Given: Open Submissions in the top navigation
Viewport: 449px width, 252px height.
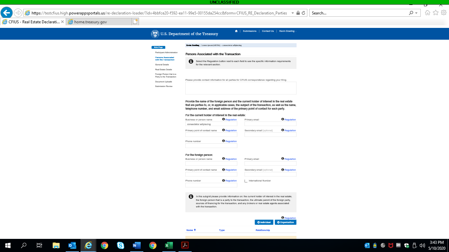Looking at the screenshot, I should [x=249, y=31].
